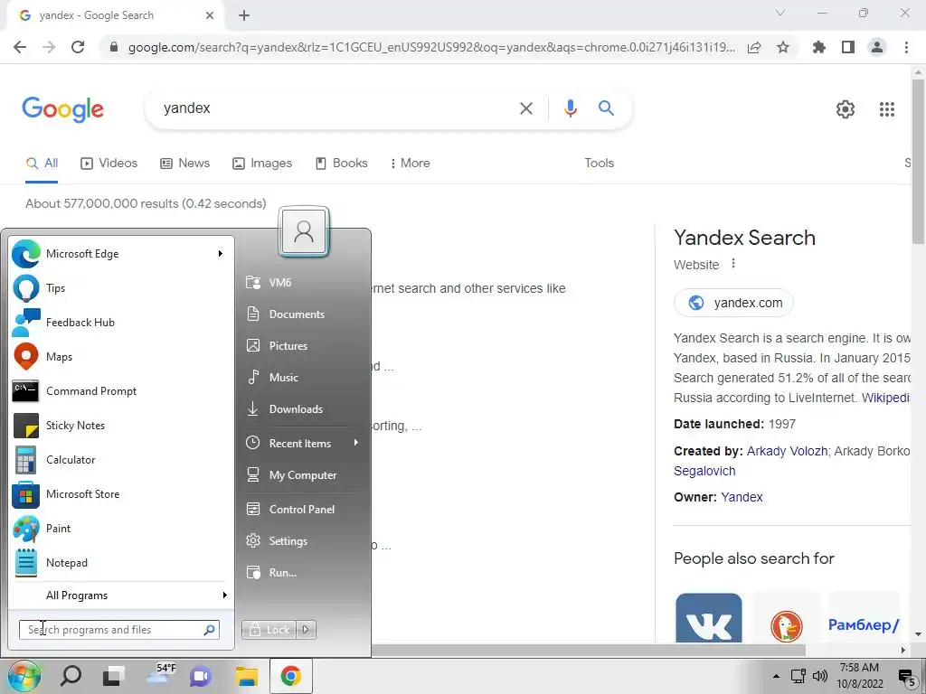Open My Computer

(x=302, y=475)
